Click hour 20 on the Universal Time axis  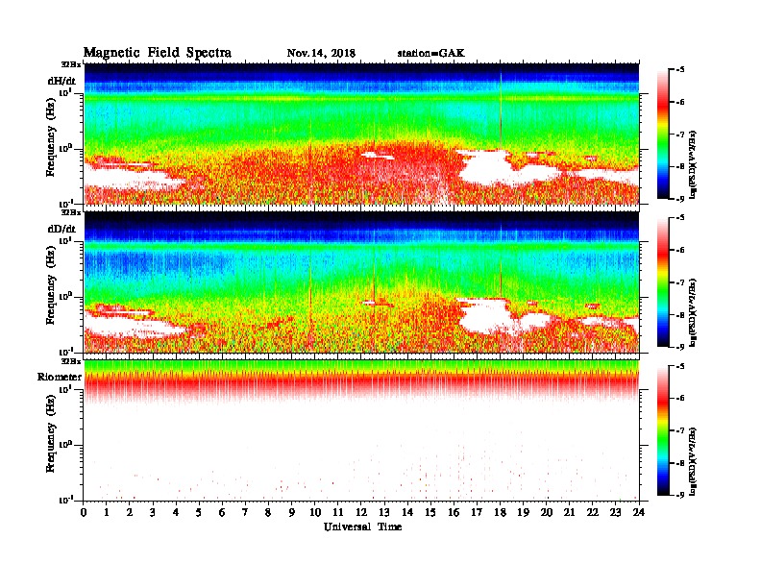(546, 513)
